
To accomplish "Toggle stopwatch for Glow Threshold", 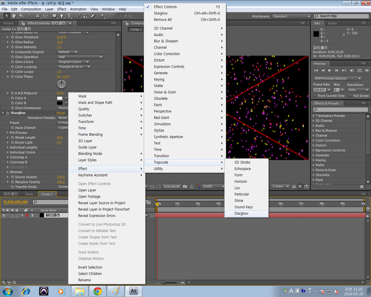I will point(12,37).
